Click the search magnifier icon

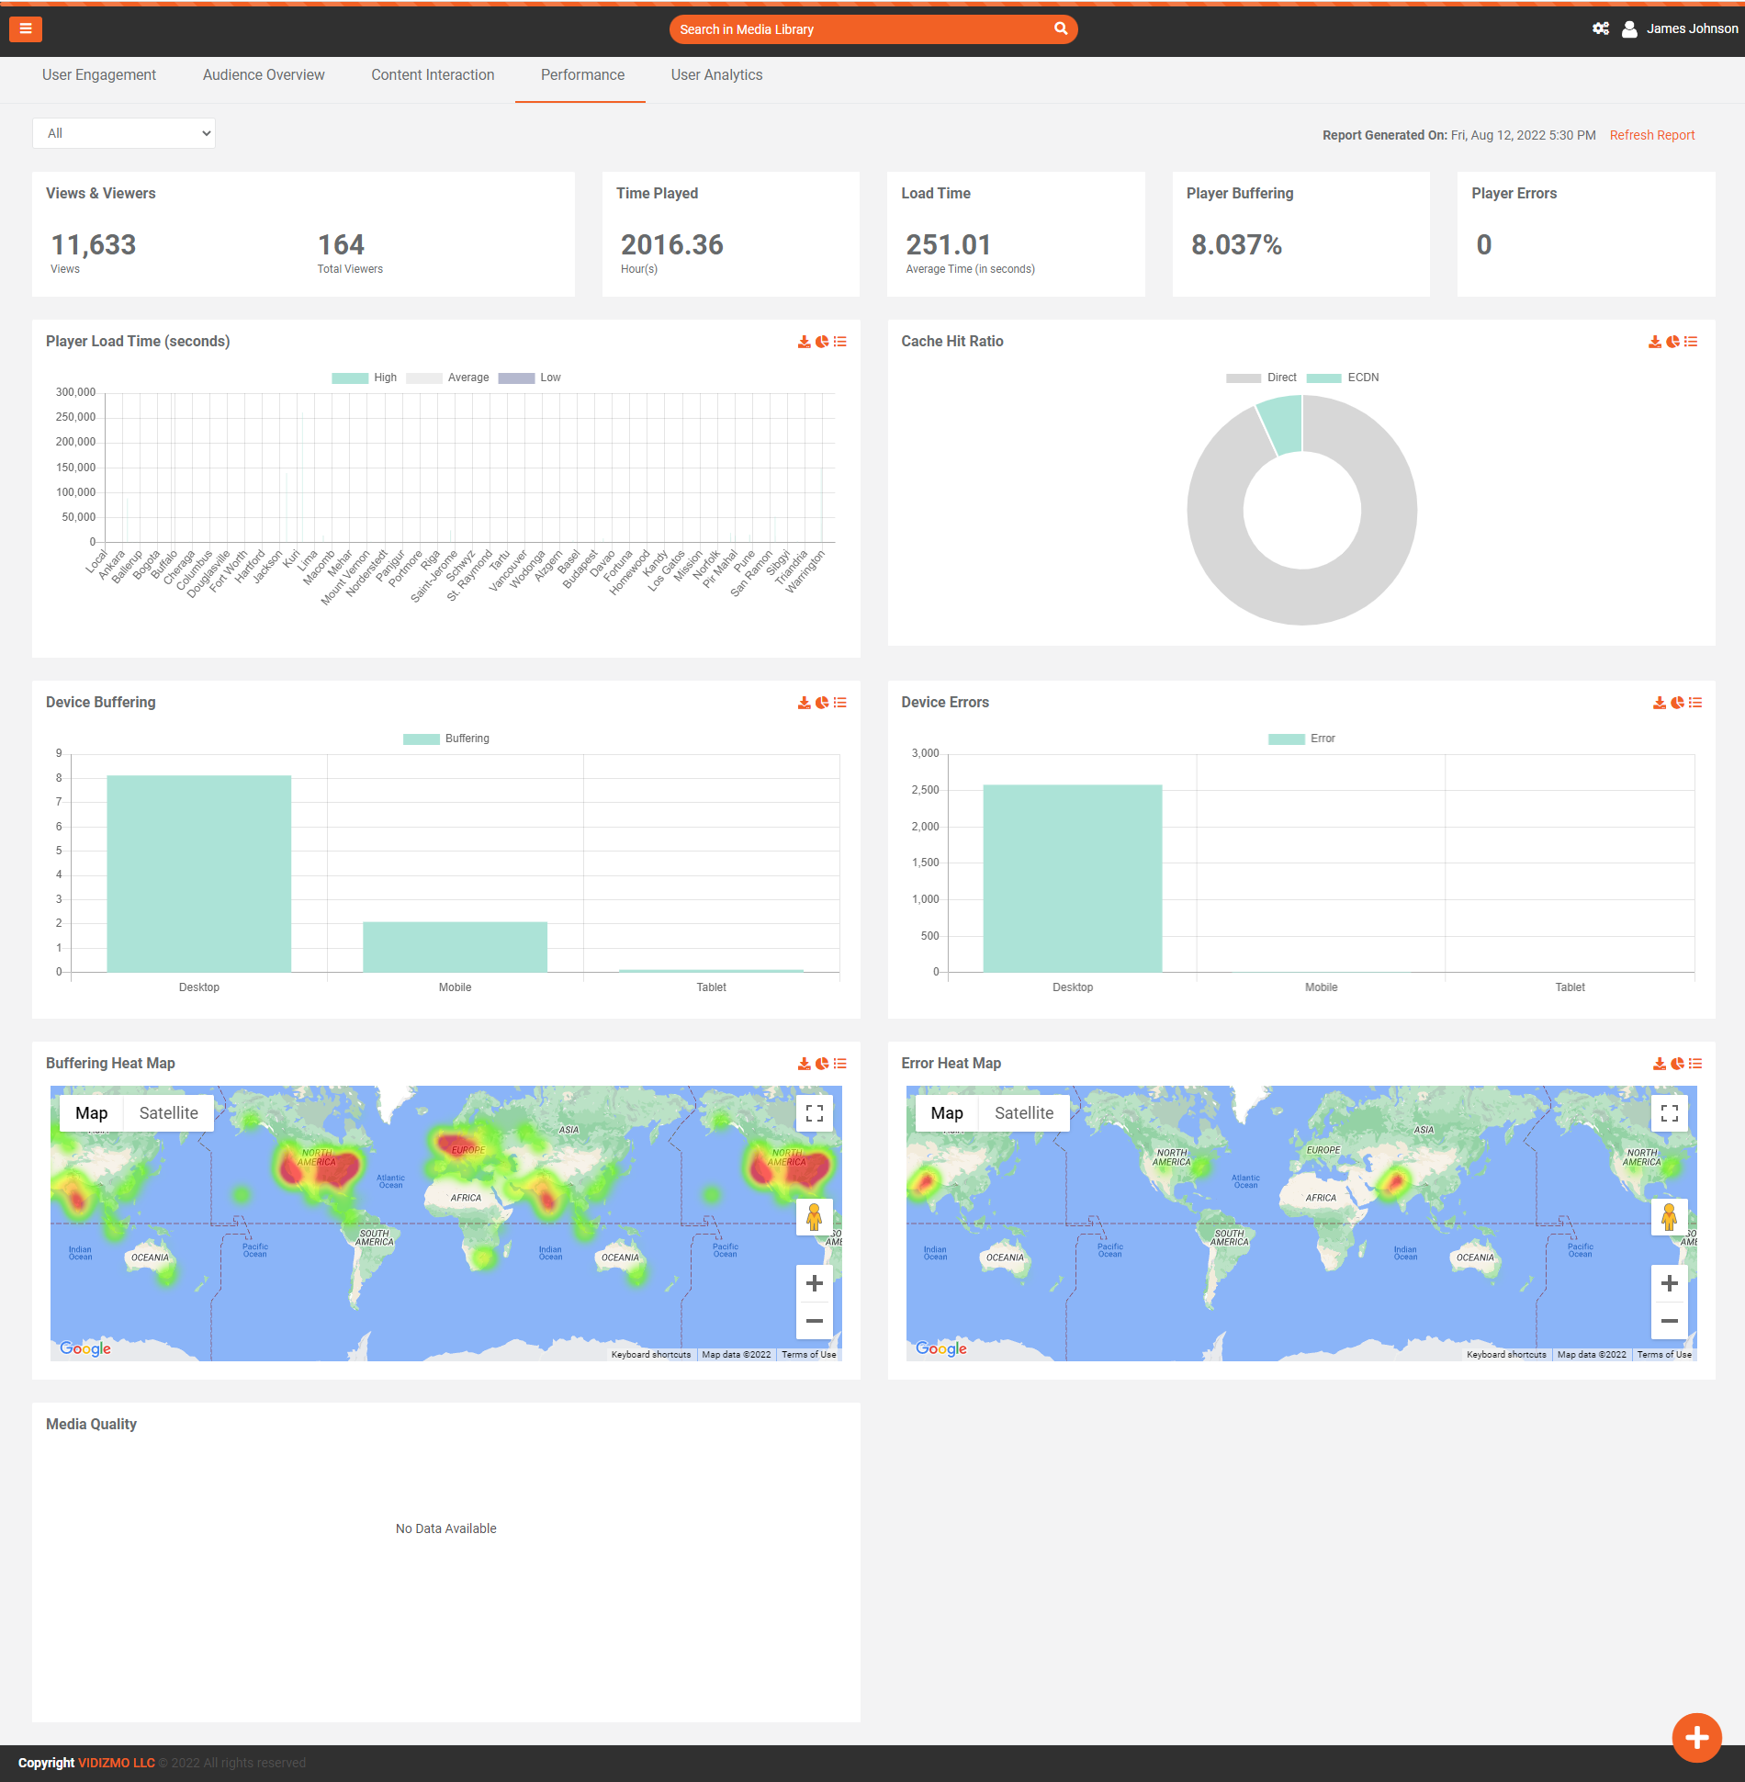point(1061,29)
